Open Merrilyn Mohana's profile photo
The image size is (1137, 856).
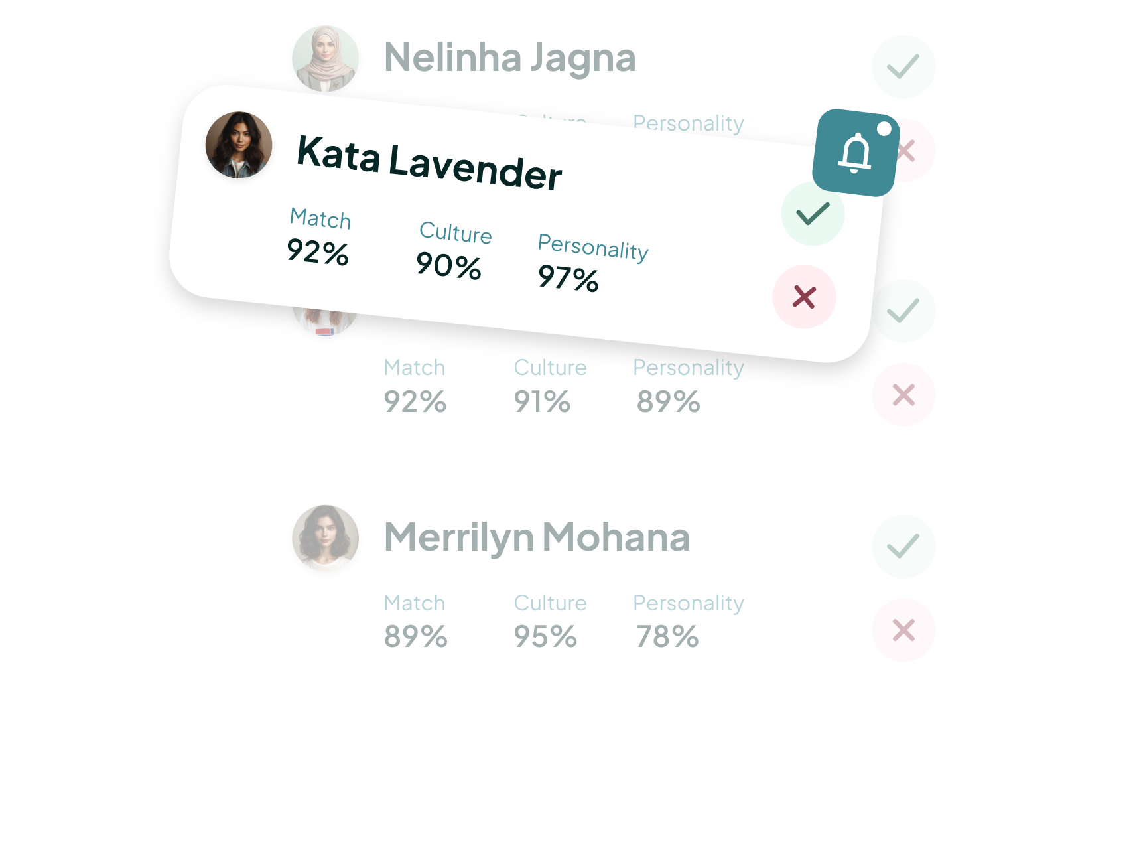click(x=325, y=537)
